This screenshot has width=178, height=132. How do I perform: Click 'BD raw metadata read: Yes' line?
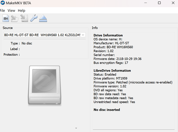click(x=113, y=98)
